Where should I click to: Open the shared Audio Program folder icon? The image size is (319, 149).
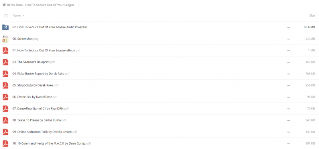pyautogui.click(x=6, y=27)
